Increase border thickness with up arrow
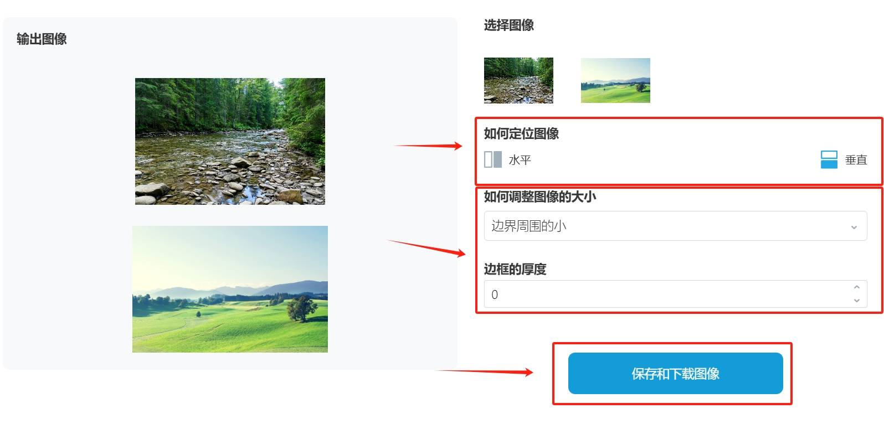The height and width of the screenshot is (424, 884). click(x=856, y=287)
